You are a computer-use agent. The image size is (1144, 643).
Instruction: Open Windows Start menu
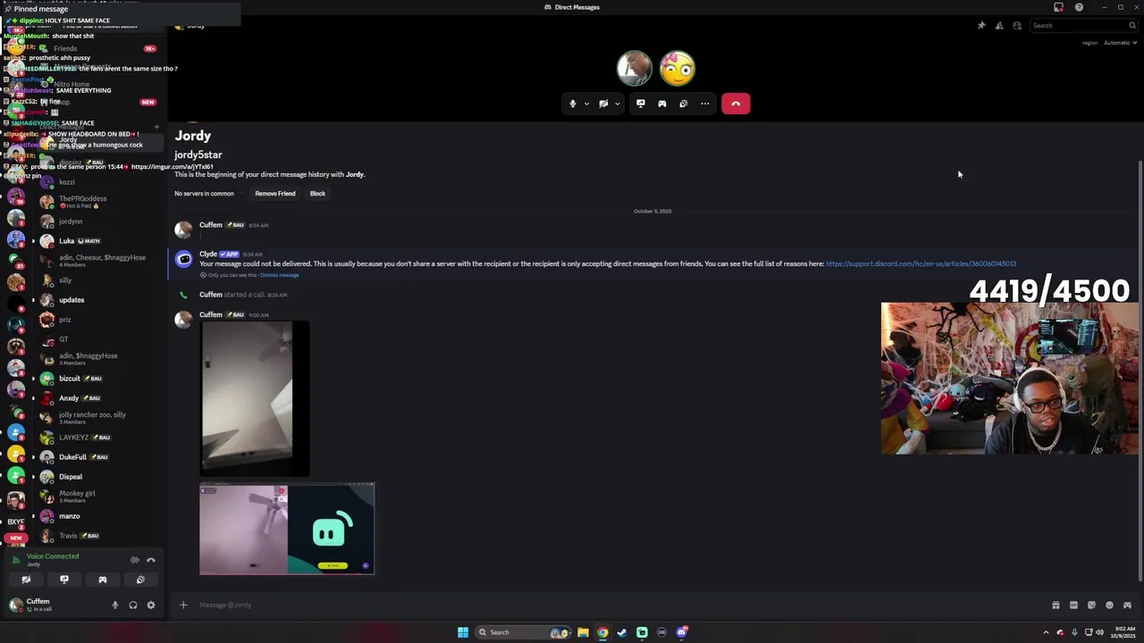(463, 632)
